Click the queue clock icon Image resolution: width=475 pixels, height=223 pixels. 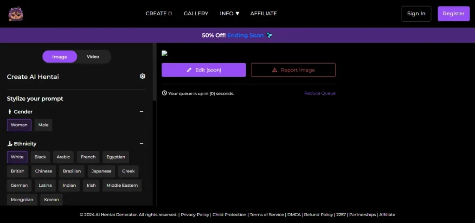(x=165, y=93)
